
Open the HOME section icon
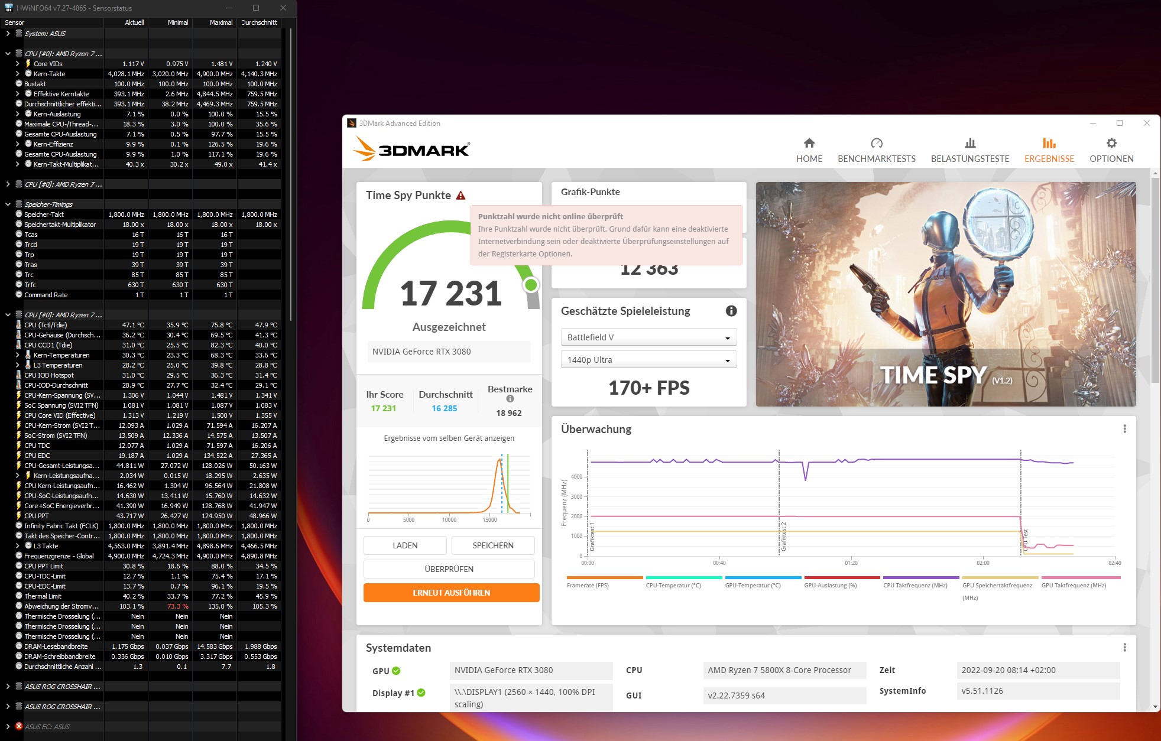(809, 143)
